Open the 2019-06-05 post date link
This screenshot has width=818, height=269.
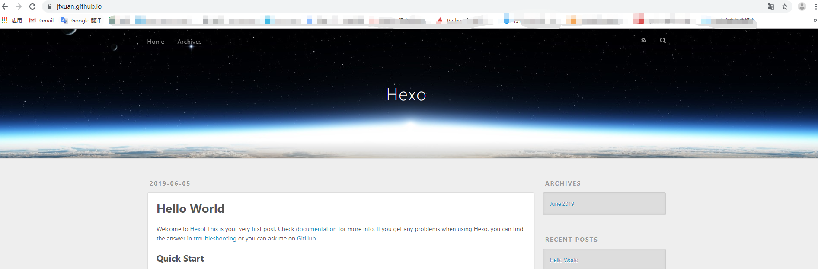tap(170, 183)
